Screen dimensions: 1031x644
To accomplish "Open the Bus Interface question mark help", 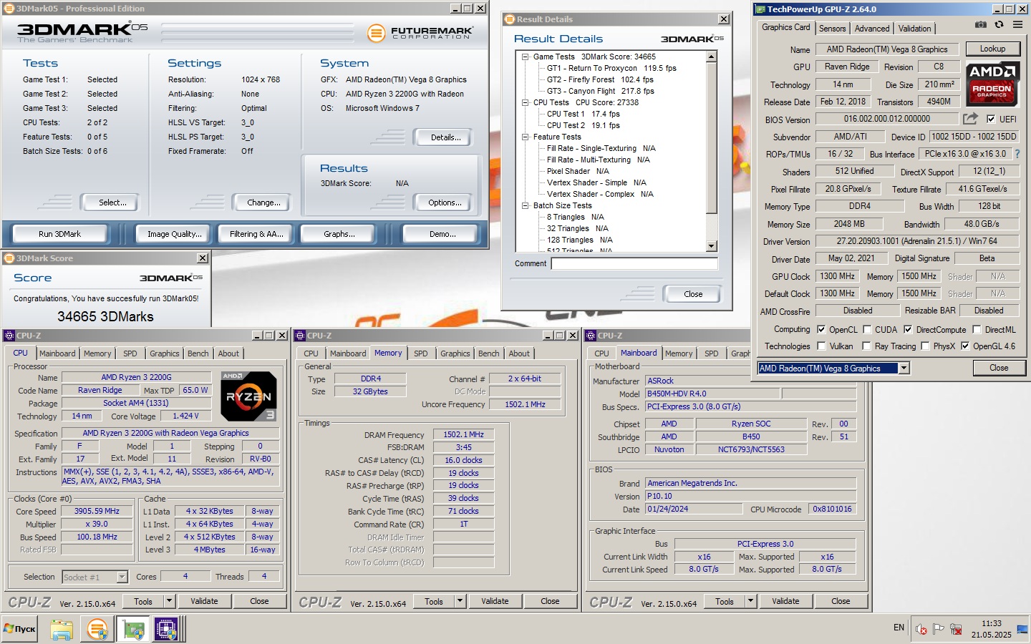I will (1017, 154).
